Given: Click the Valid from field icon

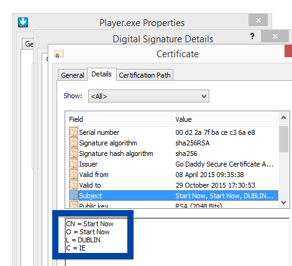Looking at the screenshot, I should 73,175.
